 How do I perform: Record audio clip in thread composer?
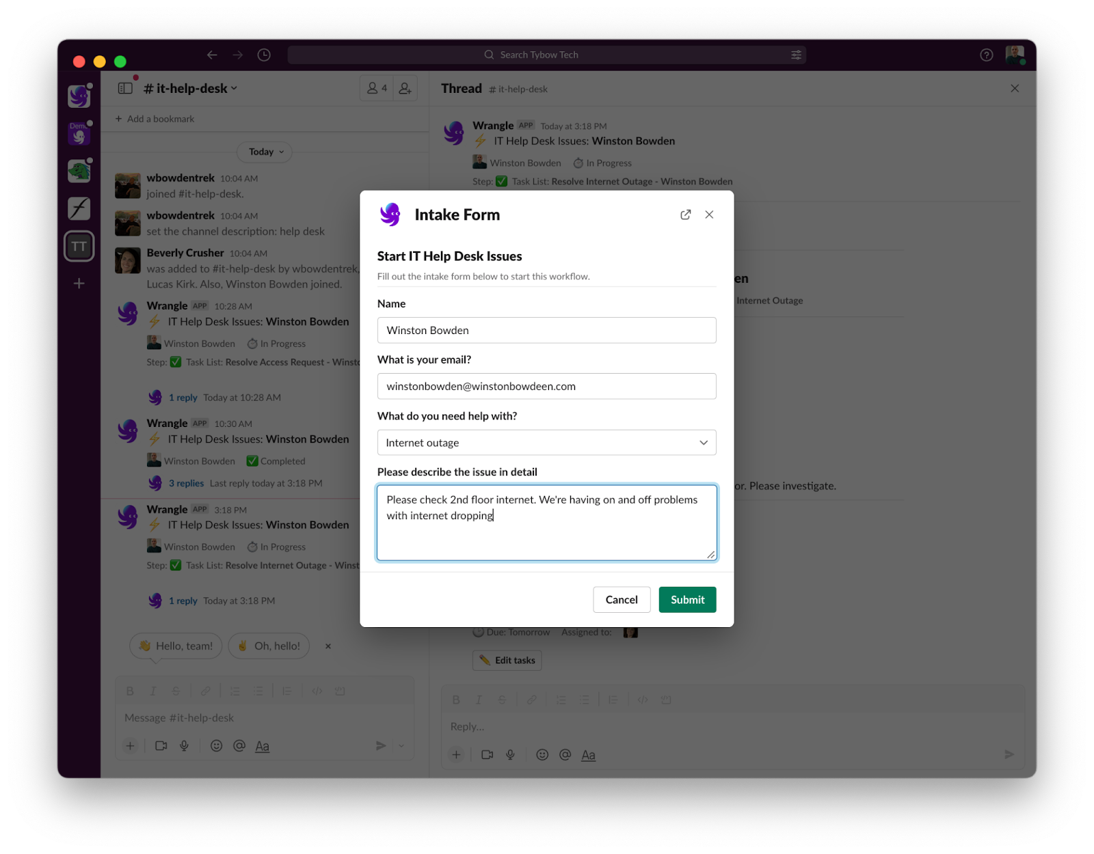pyautogui.click(x=511, y=755)
